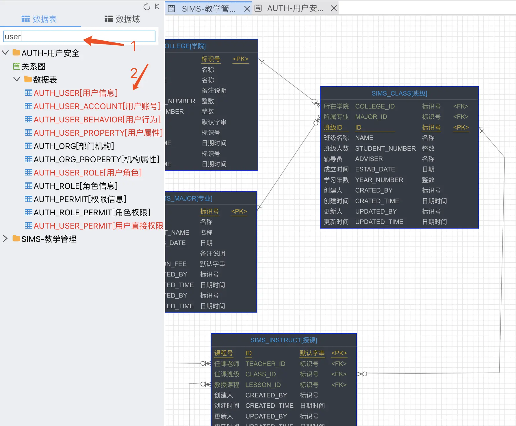Select AUTH_USER_ACCOUNT[用户账号] table
516x426 pixels.
point(97,106)
